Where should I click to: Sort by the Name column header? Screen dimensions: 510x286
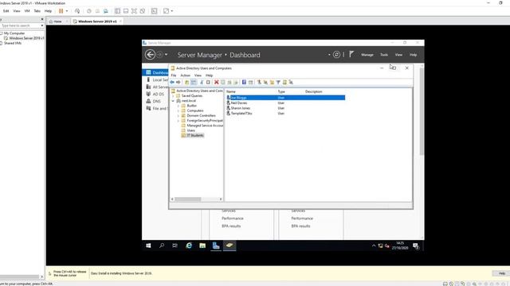click(231, 91)
